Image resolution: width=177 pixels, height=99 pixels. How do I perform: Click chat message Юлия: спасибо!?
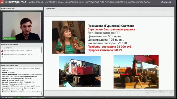8,73
